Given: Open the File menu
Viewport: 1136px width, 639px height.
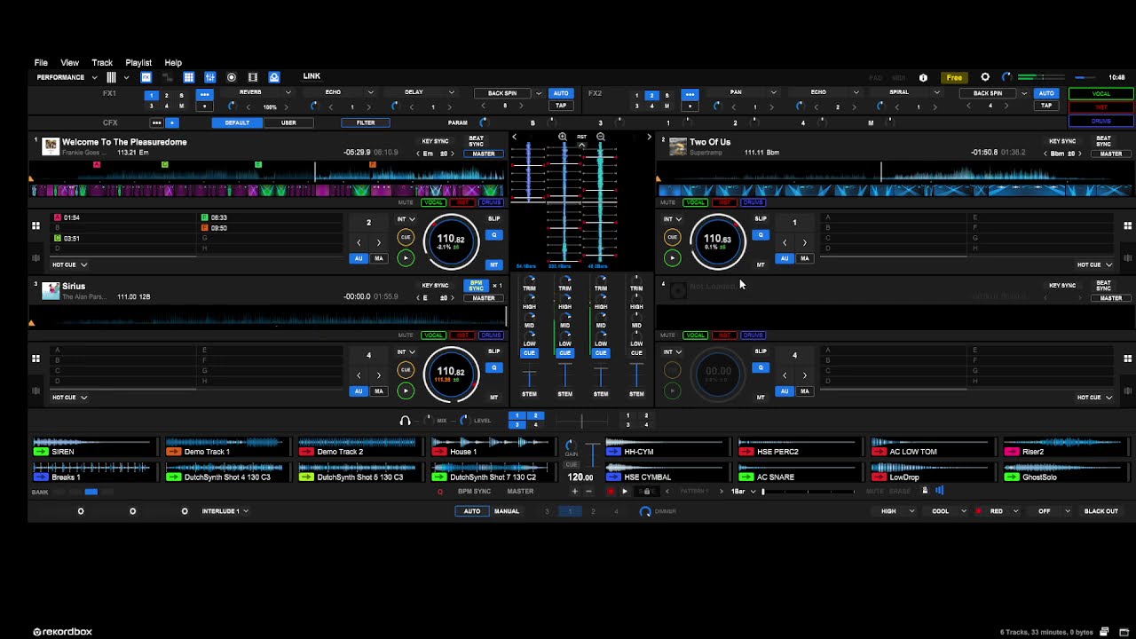Looking at the screenshot, I should 41,63.
